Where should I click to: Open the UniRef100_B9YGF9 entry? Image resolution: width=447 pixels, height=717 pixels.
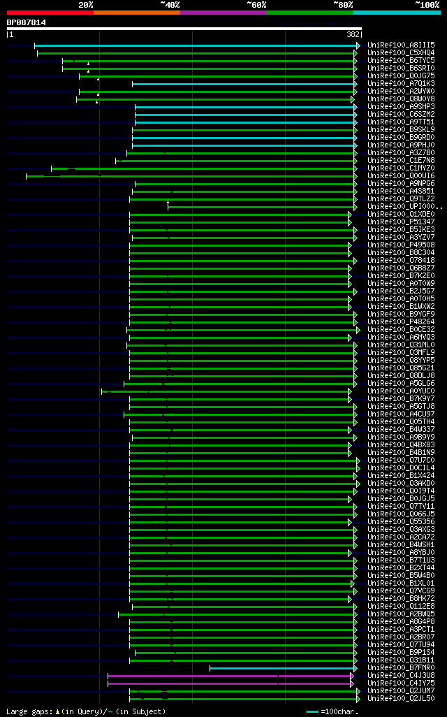pos(401,314)
